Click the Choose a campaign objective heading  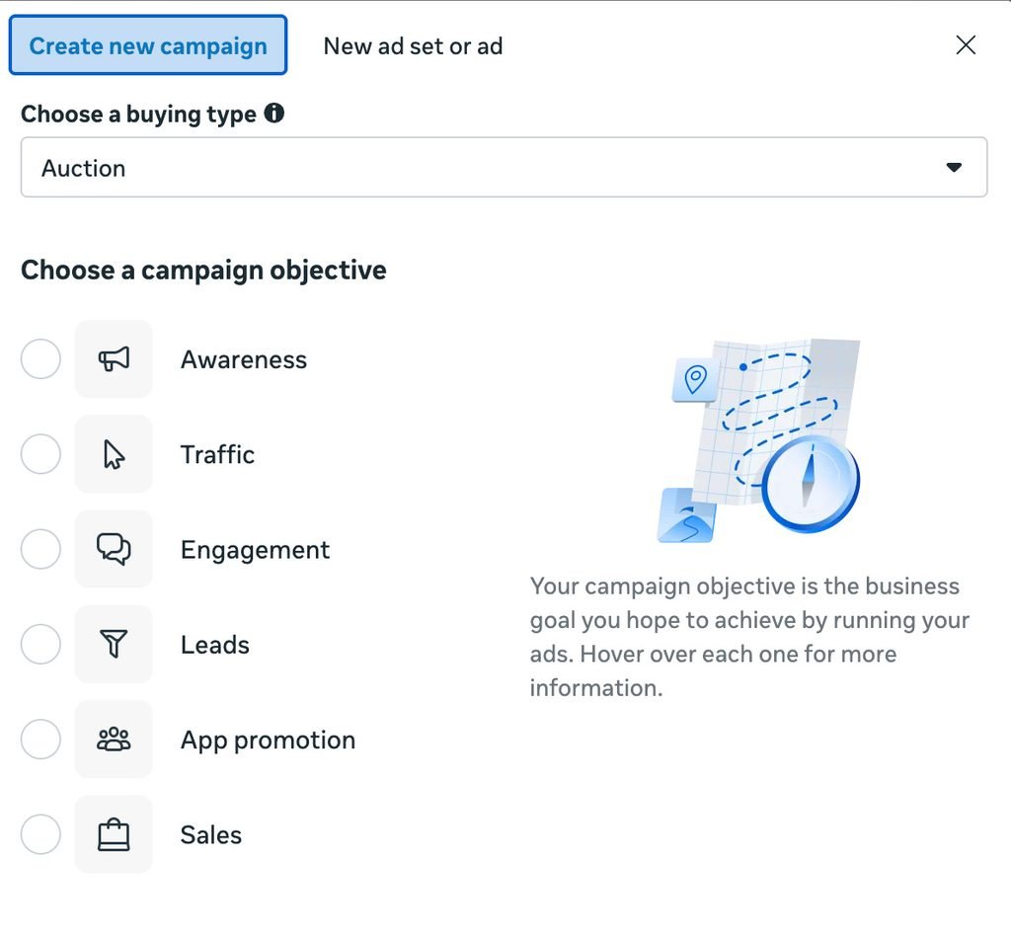pyautogui.click(x=203, y=271)
